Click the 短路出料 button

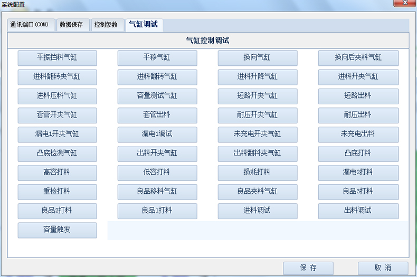click(358, 96)
